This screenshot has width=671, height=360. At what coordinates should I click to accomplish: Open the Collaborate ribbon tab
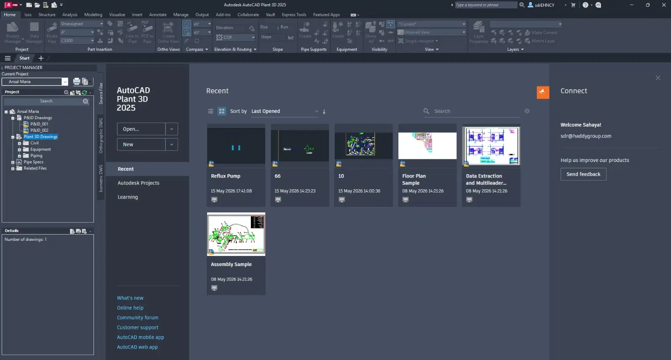tap(248, 15)
